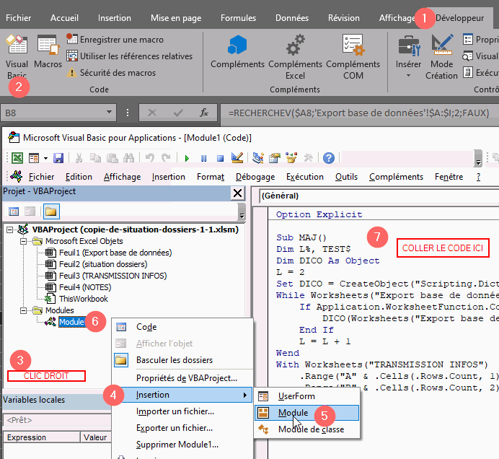Open the Name Box dropdown for B8
Viewport: 499px width, 459px height.
[x=110, y=113]
